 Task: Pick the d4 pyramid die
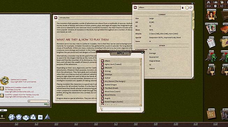[47, 117]
